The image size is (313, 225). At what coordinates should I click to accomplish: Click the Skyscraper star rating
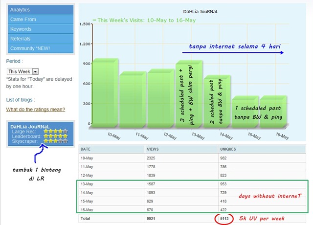(55, 141)
